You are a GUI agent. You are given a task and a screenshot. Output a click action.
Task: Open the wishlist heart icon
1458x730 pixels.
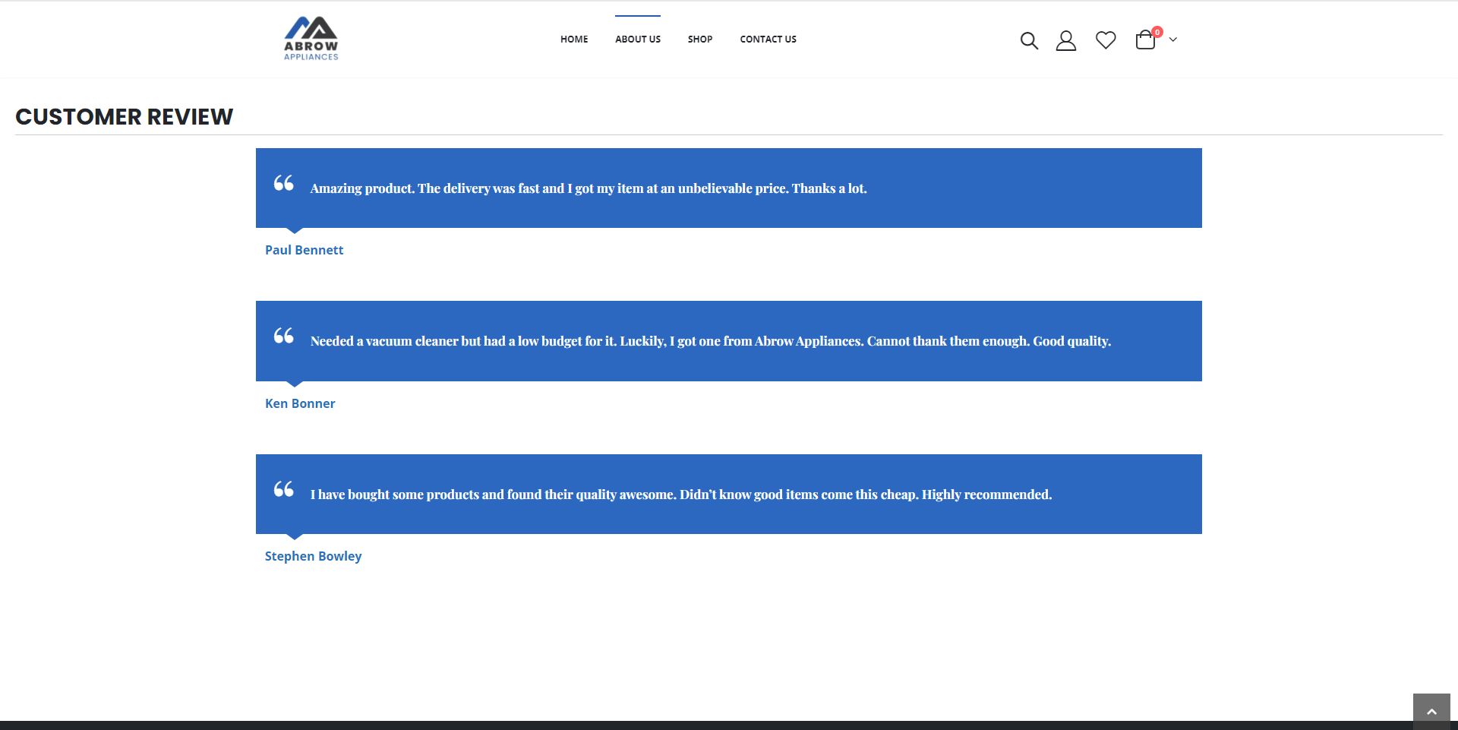tap(1105, 40)
